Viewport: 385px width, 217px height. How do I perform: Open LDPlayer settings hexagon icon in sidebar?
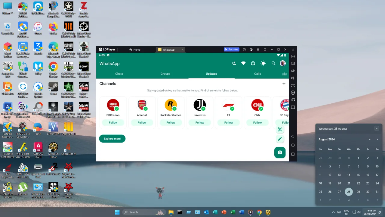point(293,56)
